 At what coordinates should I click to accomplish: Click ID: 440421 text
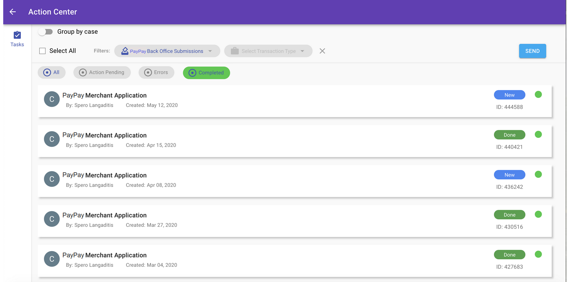[510, 147]
